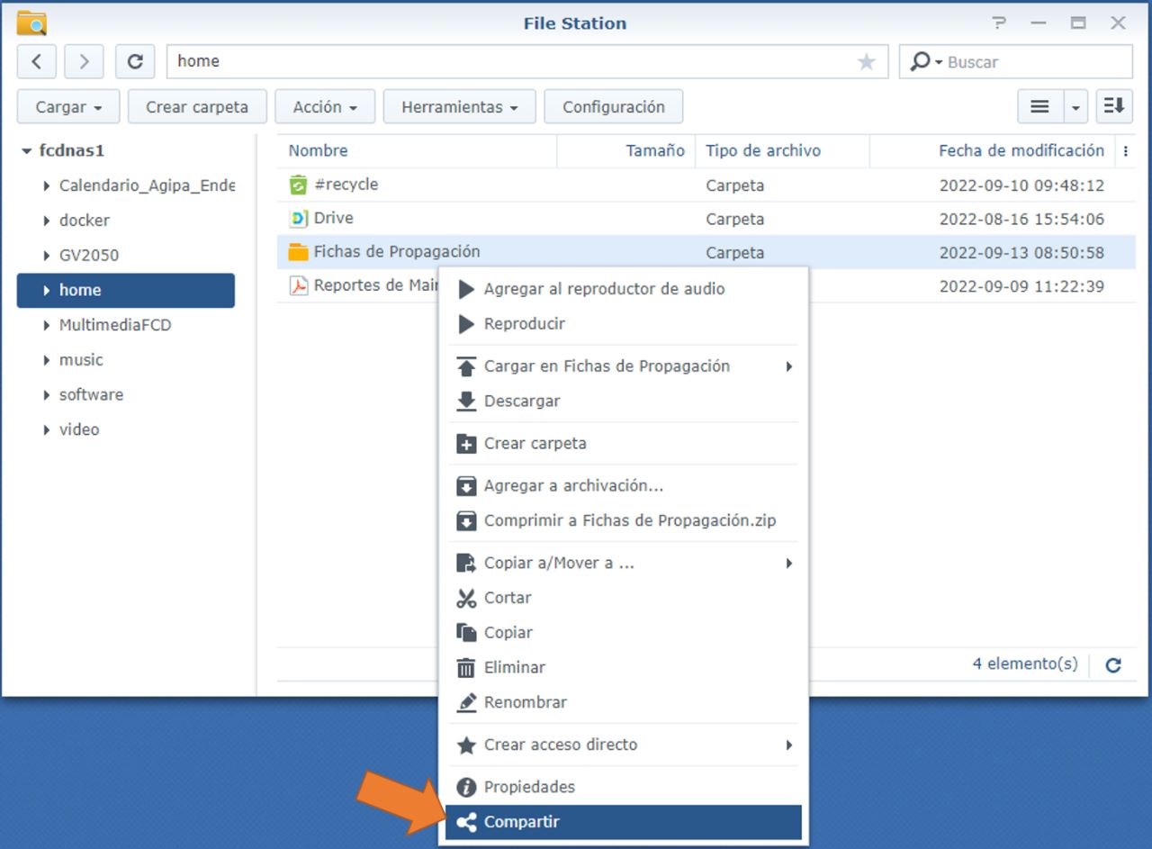Image resolution: width=1152 pixels, height=849 pixels.
Task: Click the Crear carpeta button
Action: 197,106
